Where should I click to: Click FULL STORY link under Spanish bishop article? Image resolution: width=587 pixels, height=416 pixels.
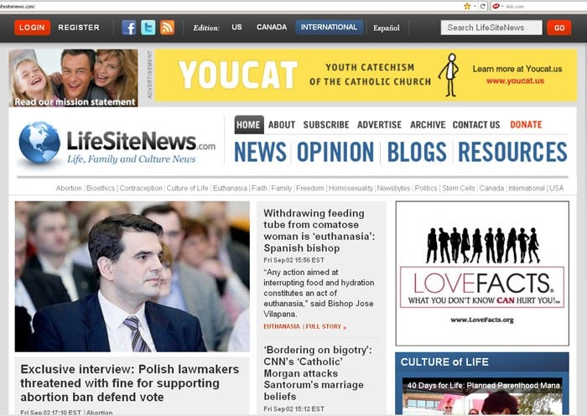coord(325,326)
